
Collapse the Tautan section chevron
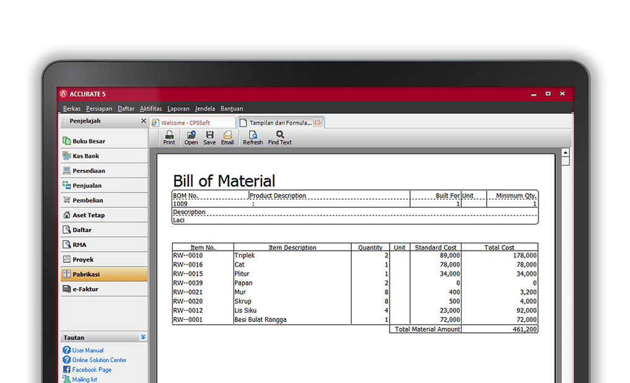click(143, 338)
